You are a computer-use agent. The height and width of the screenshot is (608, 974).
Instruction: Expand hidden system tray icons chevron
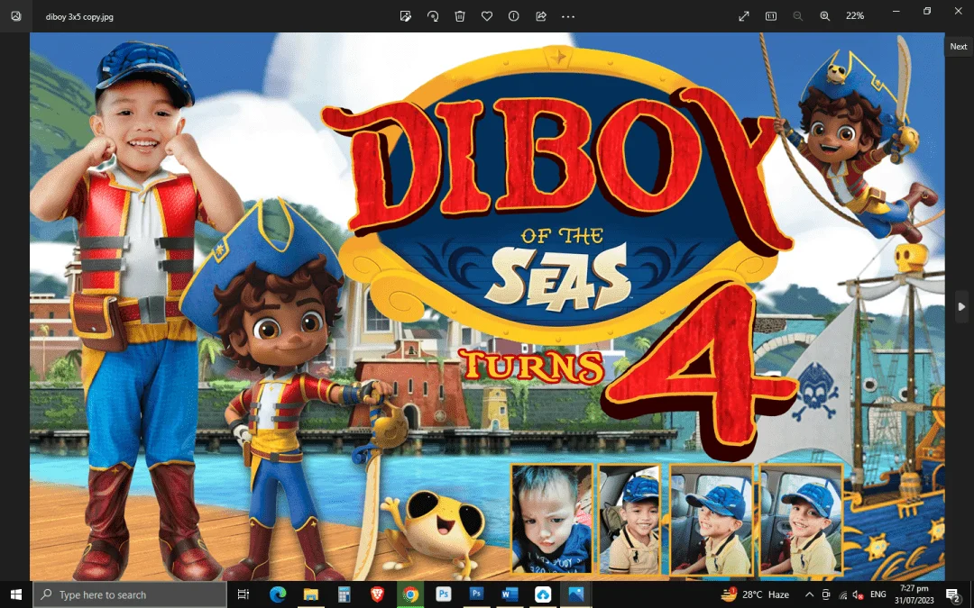pos(809,594)
